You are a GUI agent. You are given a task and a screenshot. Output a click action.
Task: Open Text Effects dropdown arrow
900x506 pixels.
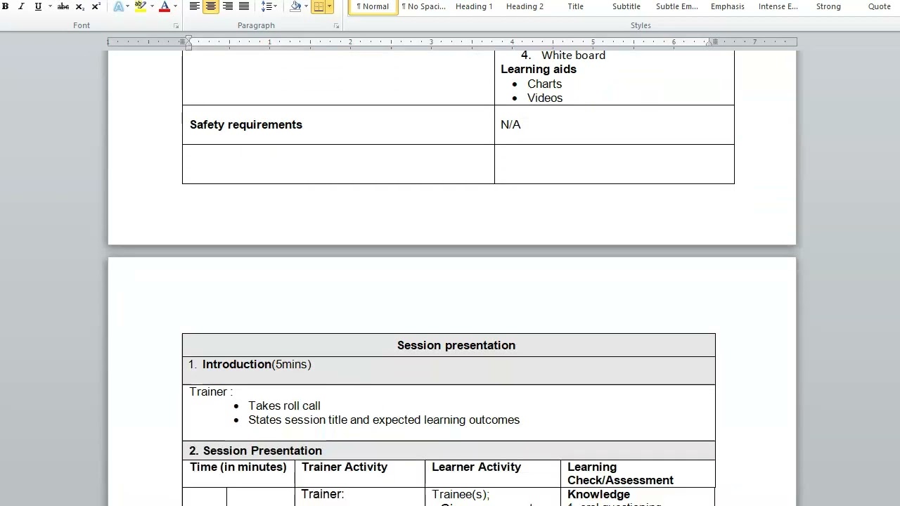pyautogui.click(x=128, y=6)
